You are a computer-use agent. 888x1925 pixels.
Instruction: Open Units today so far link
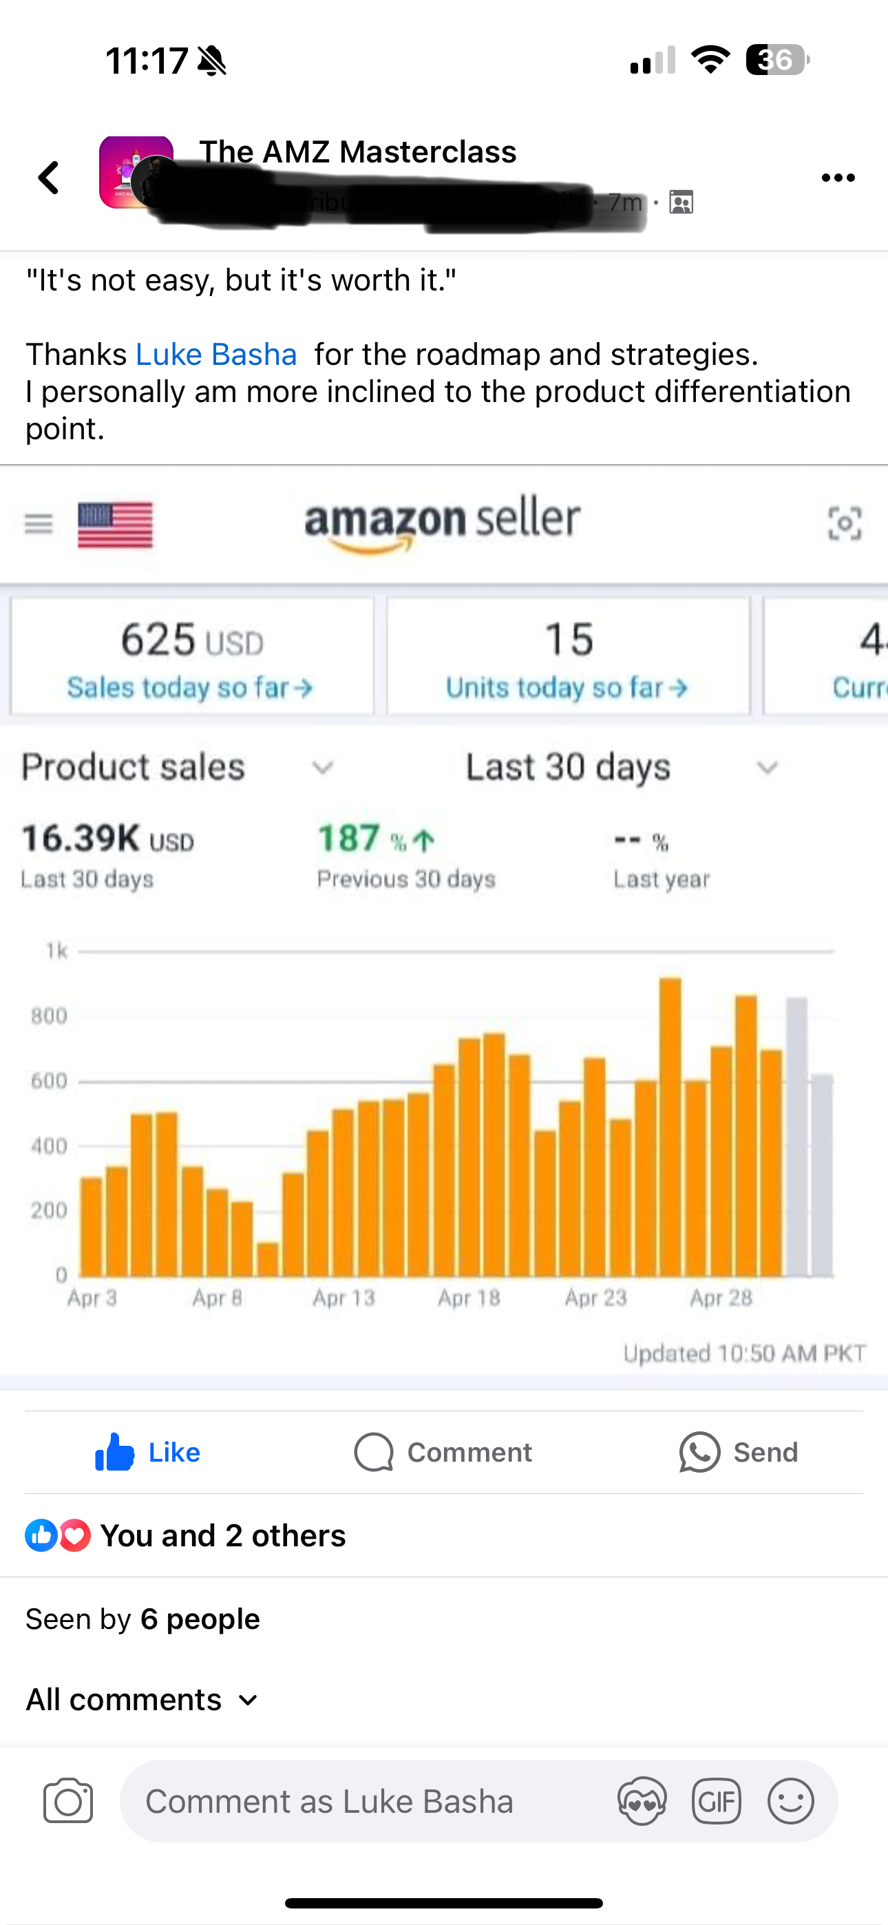coord(567,688)
